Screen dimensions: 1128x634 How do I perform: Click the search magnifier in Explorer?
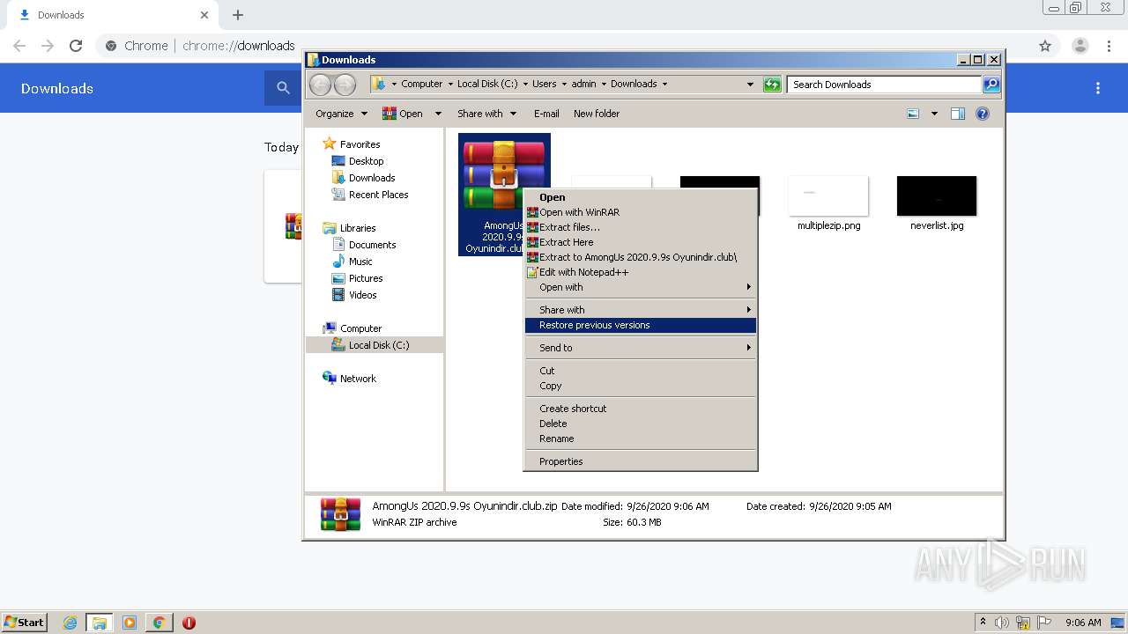pos(991,85)
